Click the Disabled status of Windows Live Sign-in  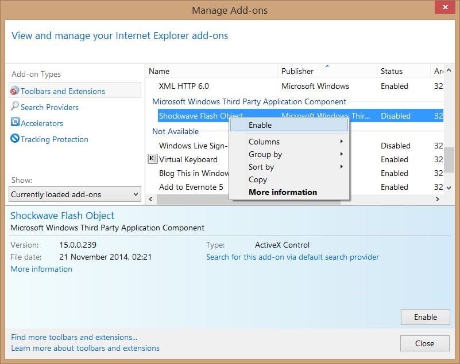[396, 146]
